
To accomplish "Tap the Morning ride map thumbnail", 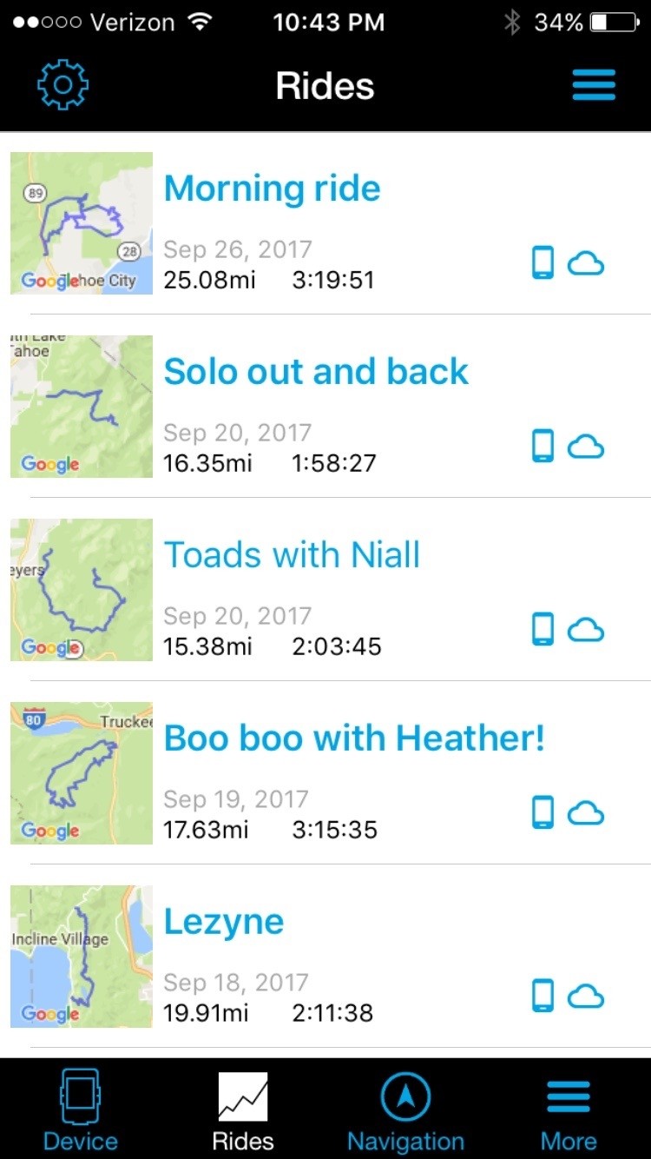I will coord(82,223).
